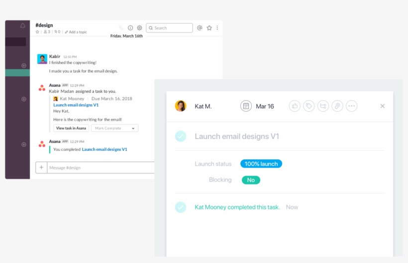Select the green highlighted sidebar channel

[x=17, y=72]
